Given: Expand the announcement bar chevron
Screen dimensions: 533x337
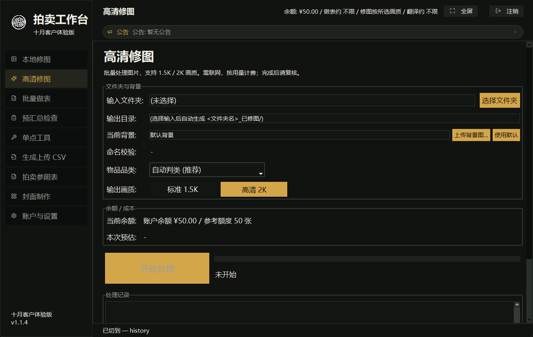Looking at the screenshot, I should coord(515,32).
